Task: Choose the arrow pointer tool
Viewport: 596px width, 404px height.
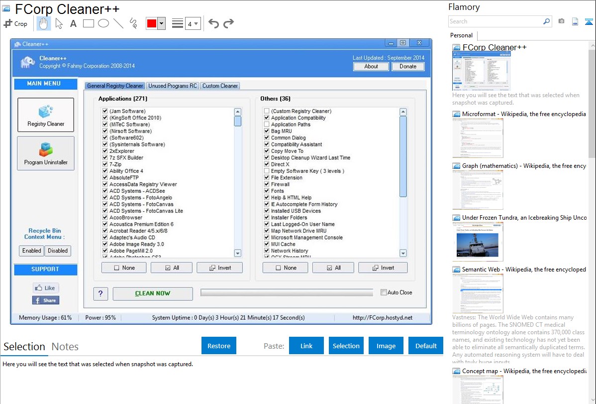Action: [x=59, y=23]
